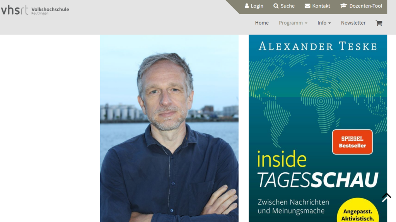Click the Alexander Teske portrait photo
The height and width of the screenshot is (222, 396).
[169, 128]
